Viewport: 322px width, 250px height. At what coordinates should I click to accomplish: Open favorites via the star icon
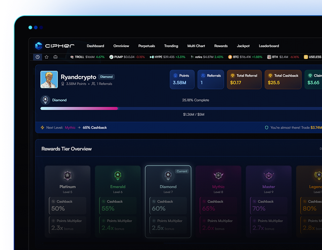point(46,57)
